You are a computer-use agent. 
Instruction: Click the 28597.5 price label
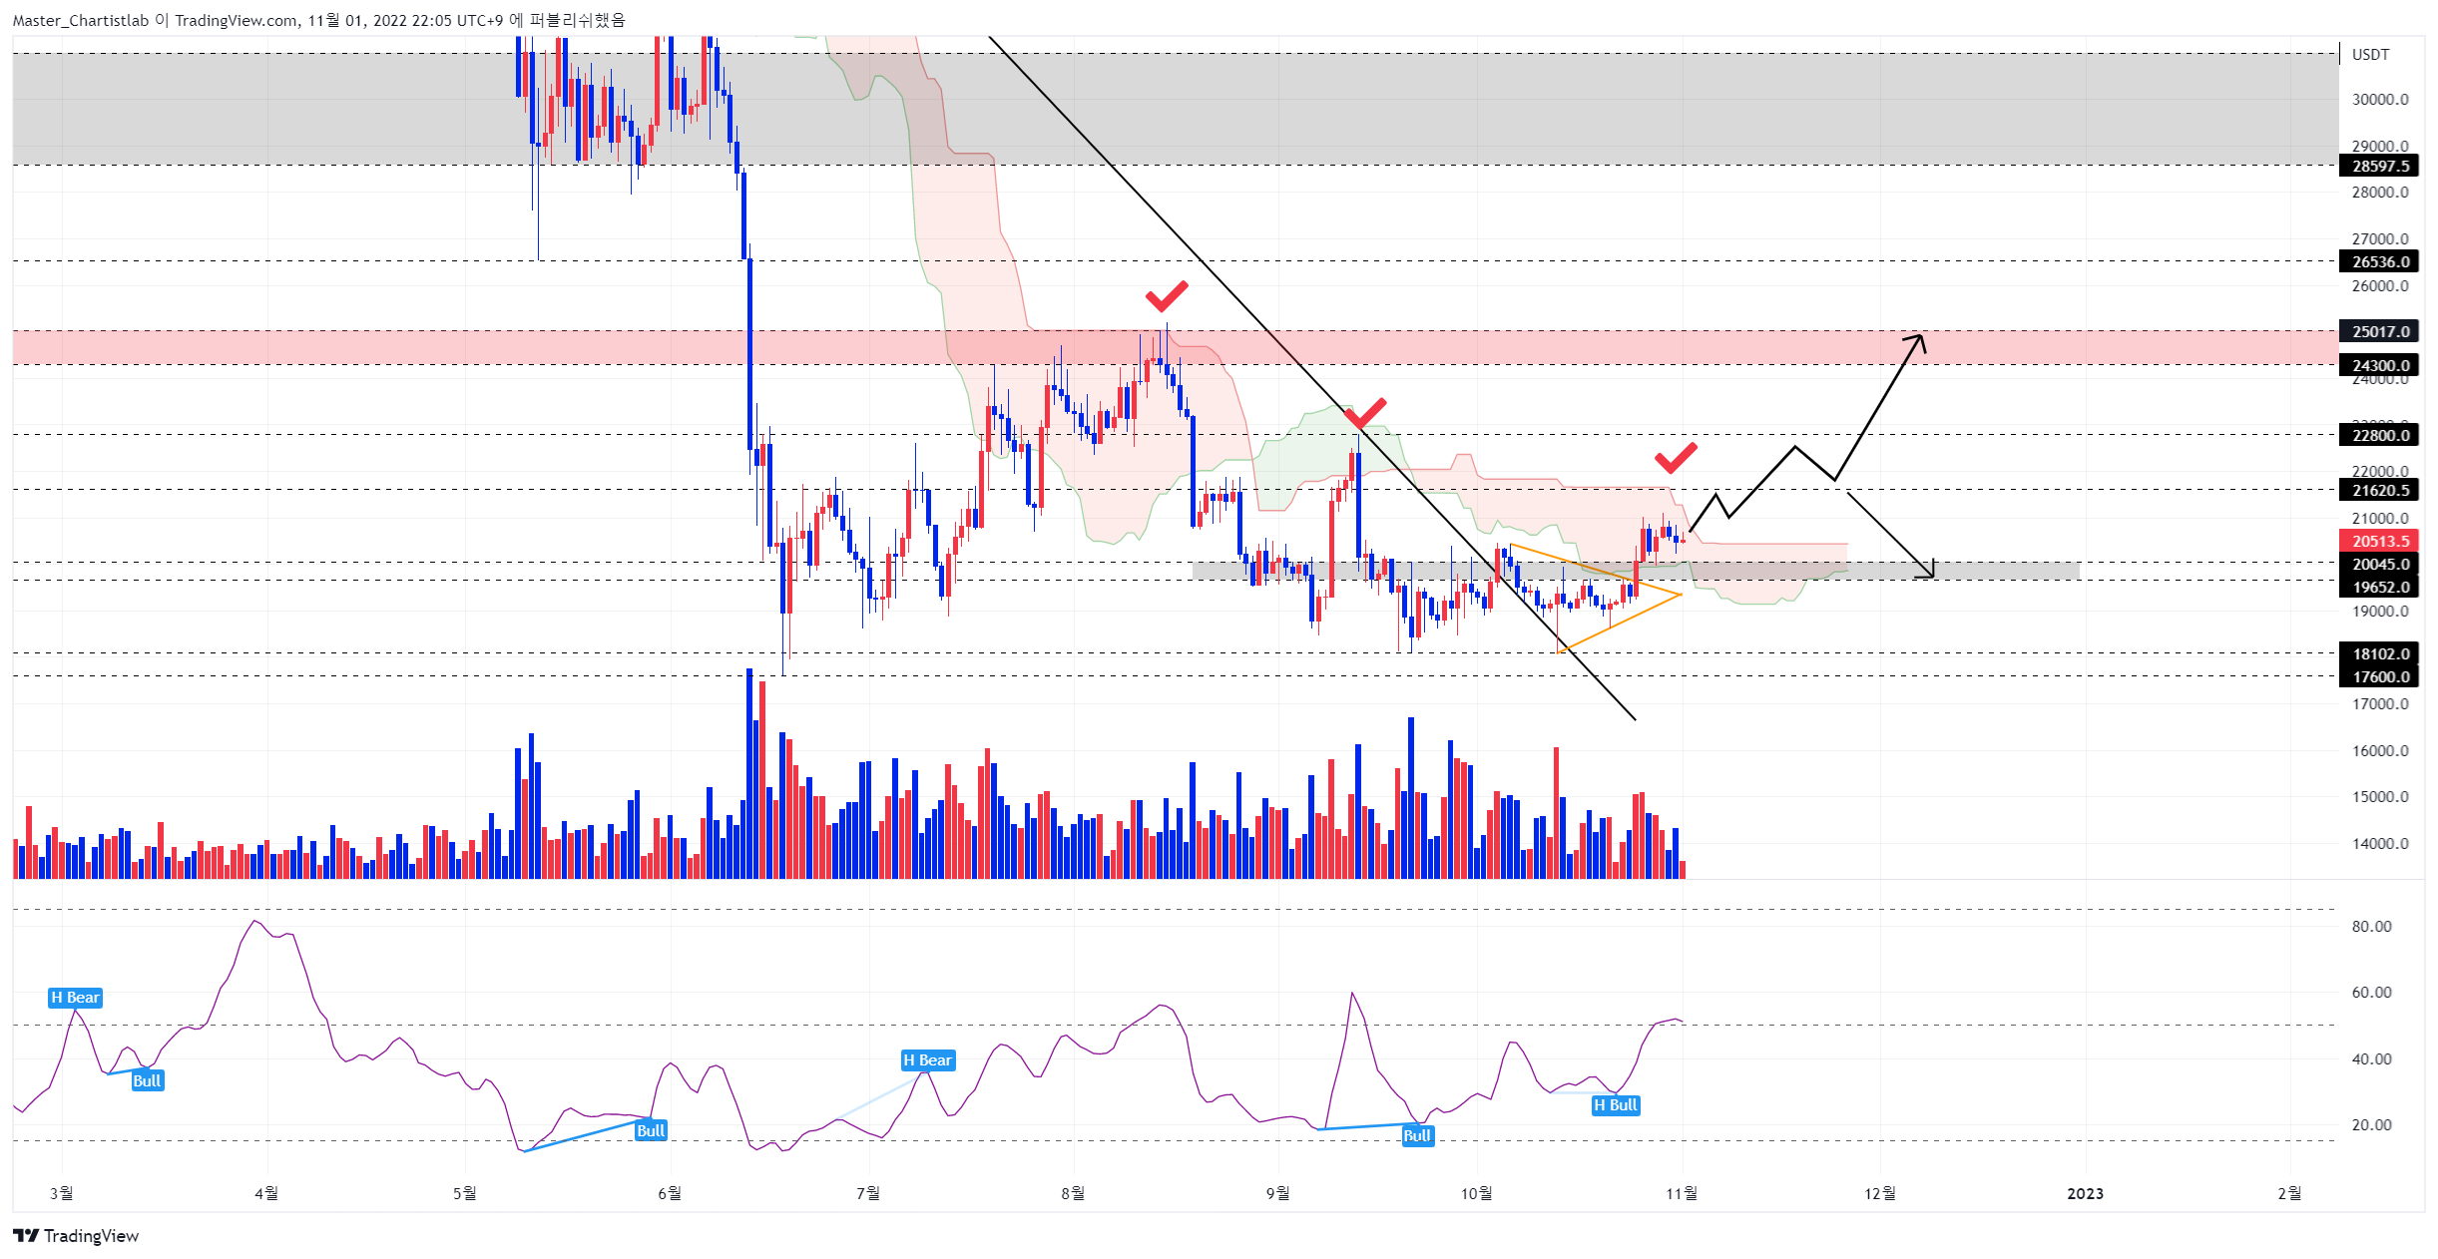(x=2379, y=166)
